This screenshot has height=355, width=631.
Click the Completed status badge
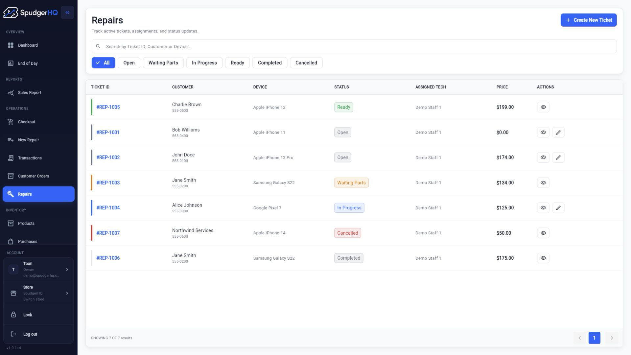tap(349, 258)
